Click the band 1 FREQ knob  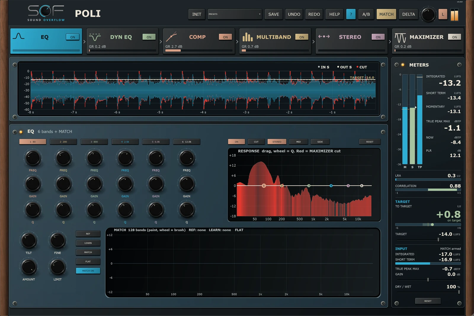click(33, 158)
